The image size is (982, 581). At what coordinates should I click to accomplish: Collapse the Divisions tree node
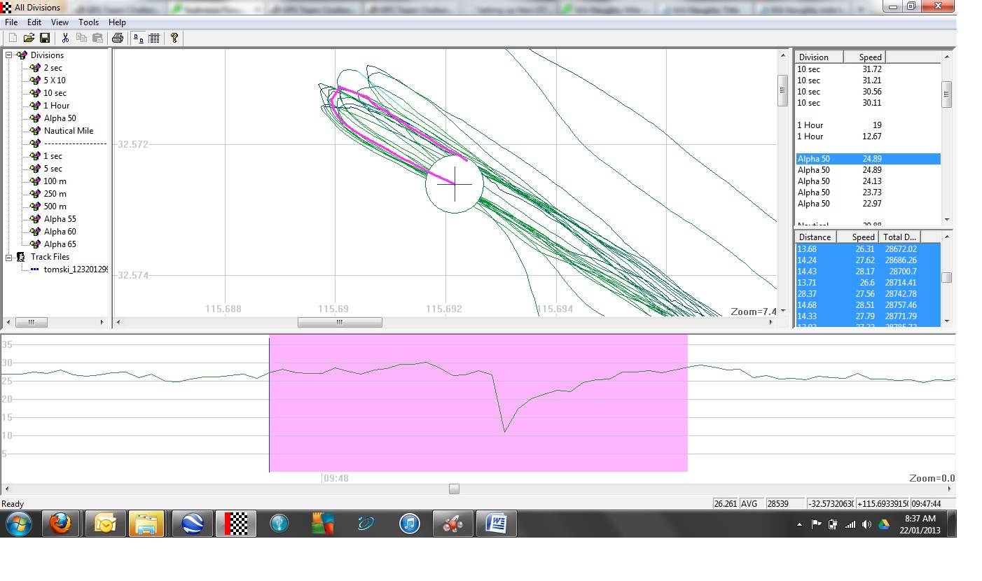[9, 55]
